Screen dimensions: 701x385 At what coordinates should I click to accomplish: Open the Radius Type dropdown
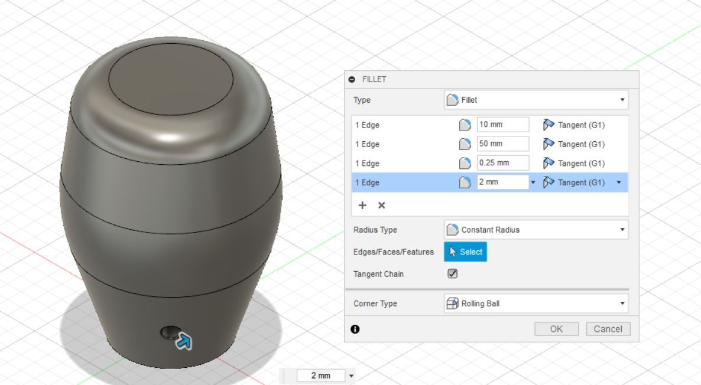(x=536, y=230)
